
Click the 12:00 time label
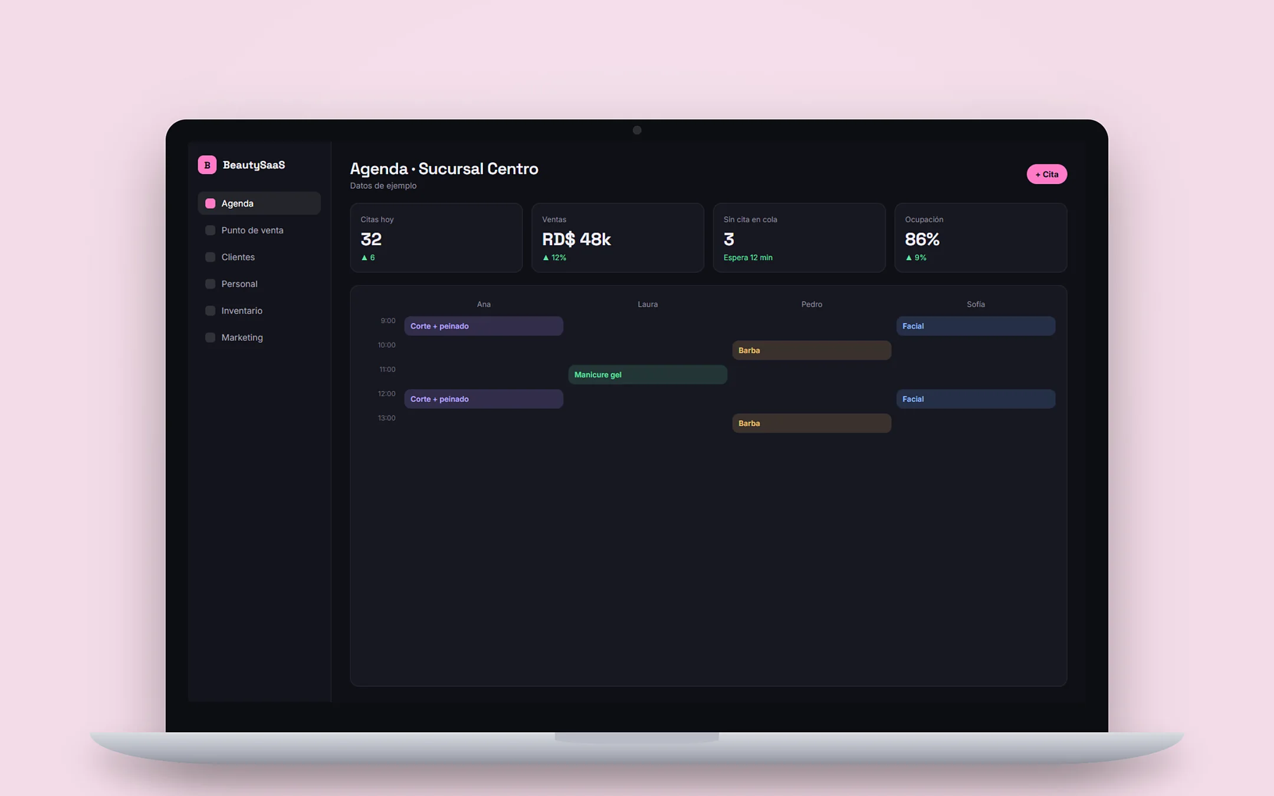(386, 393)
